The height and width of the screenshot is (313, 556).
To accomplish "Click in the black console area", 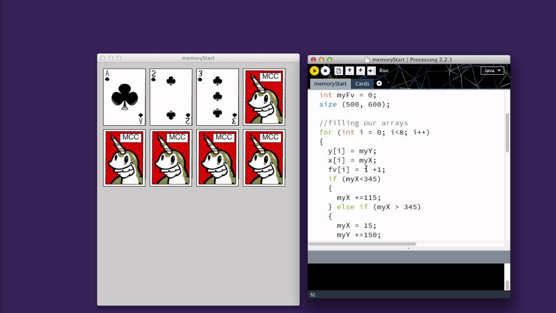I will click(406, 276).
